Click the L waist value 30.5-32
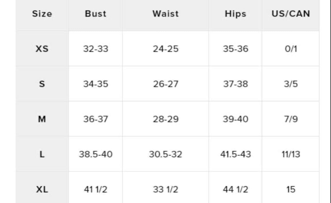 [165, 154]
